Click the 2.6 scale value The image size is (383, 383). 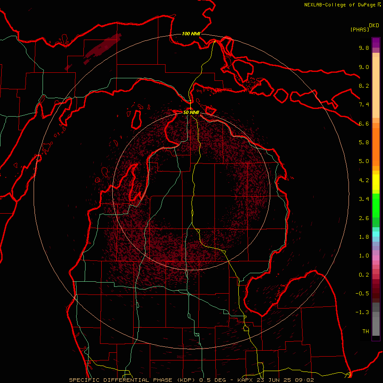(x=364, y=218)
